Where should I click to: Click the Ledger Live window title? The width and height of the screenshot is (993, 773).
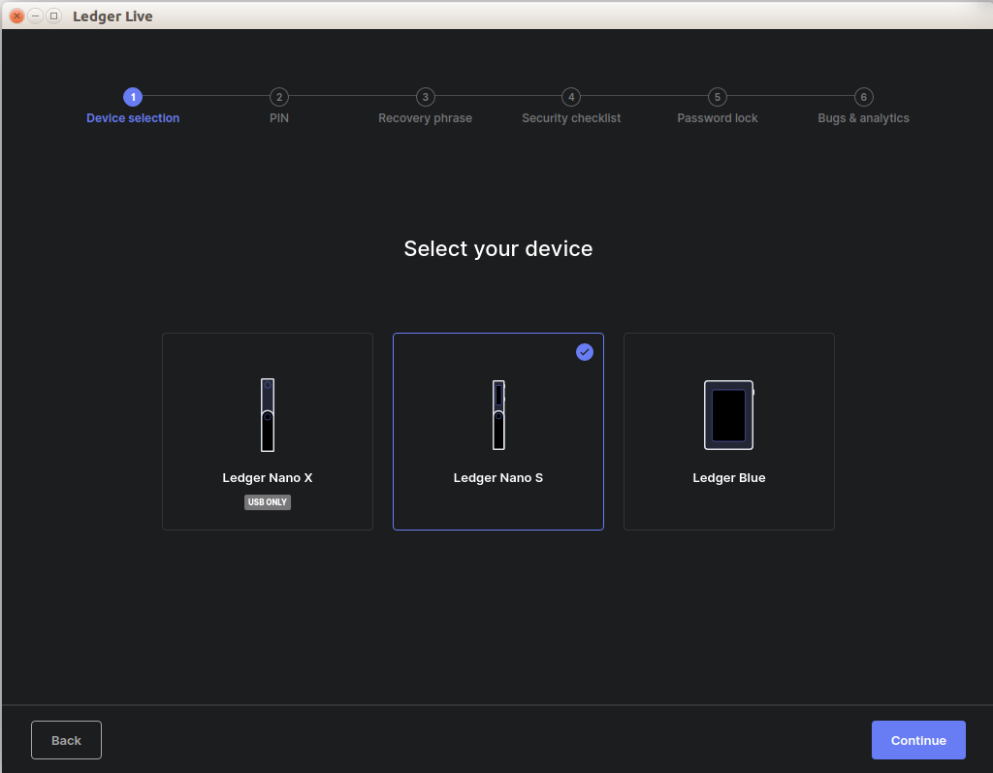(112, 16)
